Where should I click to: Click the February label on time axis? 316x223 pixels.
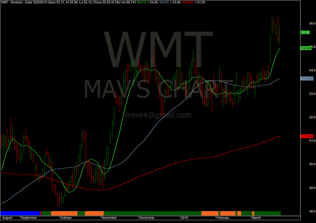coord(223,218)
